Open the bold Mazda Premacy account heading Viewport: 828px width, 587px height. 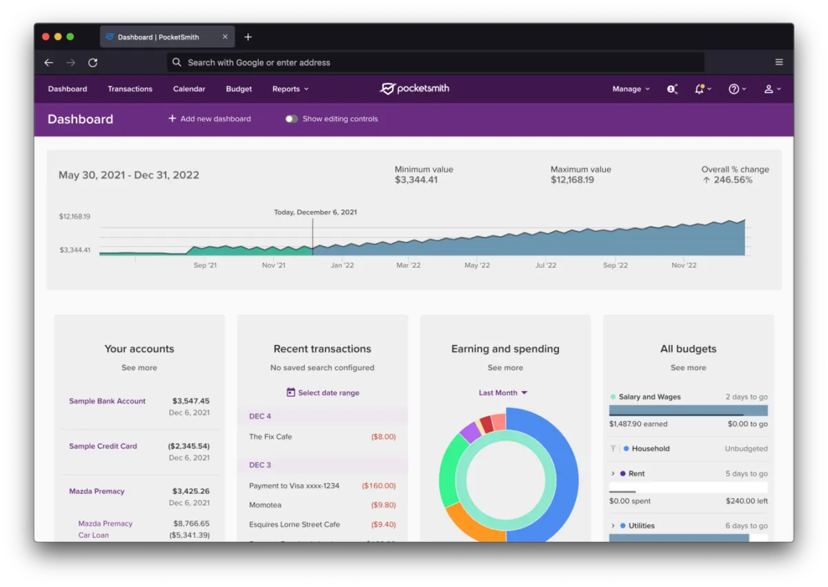[97, 491]
